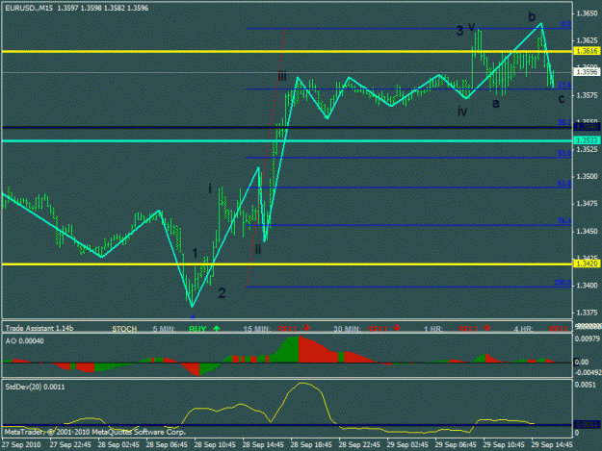Viewport: 602px width, 451px height.
Task: Click the 15 MIN: label
Action: 257,329
